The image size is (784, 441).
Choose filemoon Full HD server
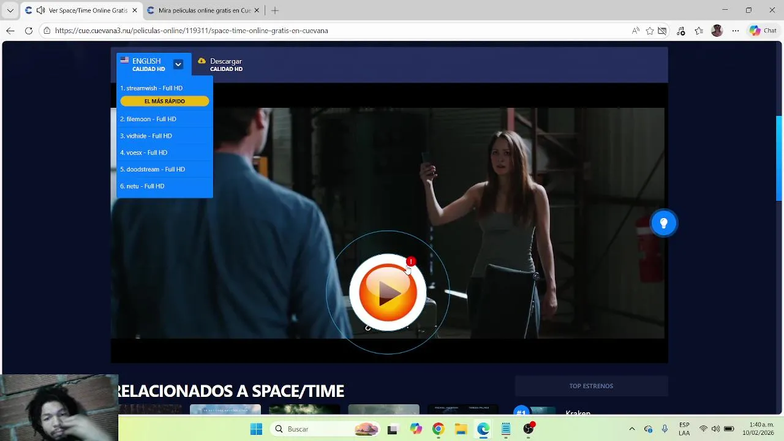tap(148, 119)
